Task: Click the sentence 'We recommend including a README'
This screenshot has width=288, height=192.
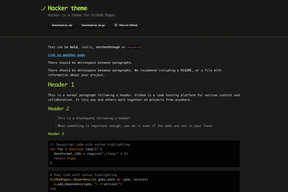Action: click(163, 70)
